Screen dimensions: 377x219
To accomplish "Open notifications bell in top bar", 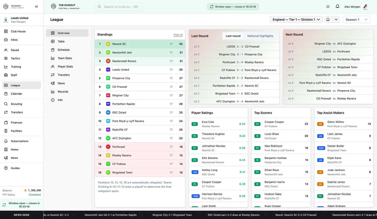I will (x=337, y=7).
